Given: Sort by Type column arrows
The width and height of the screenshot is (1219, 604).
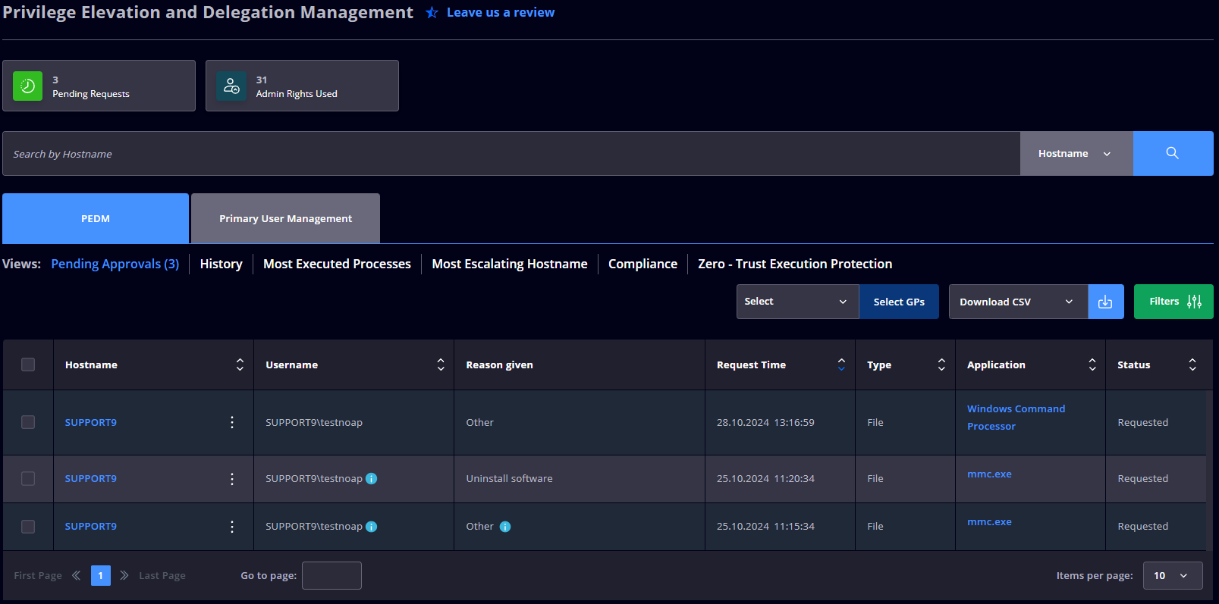Looking at the screenshot, I should (941, 365).
